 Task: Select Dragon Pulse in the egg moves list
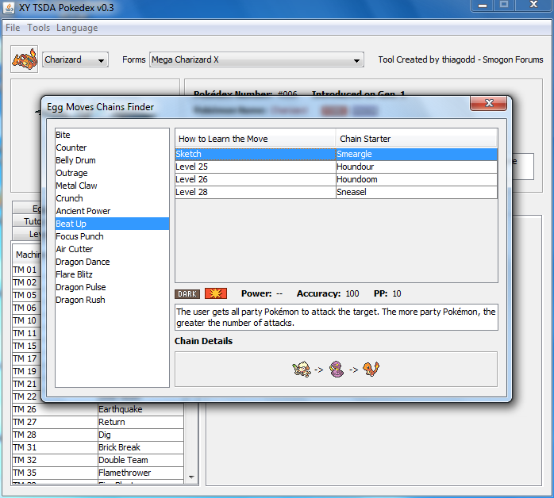[112, 287]
